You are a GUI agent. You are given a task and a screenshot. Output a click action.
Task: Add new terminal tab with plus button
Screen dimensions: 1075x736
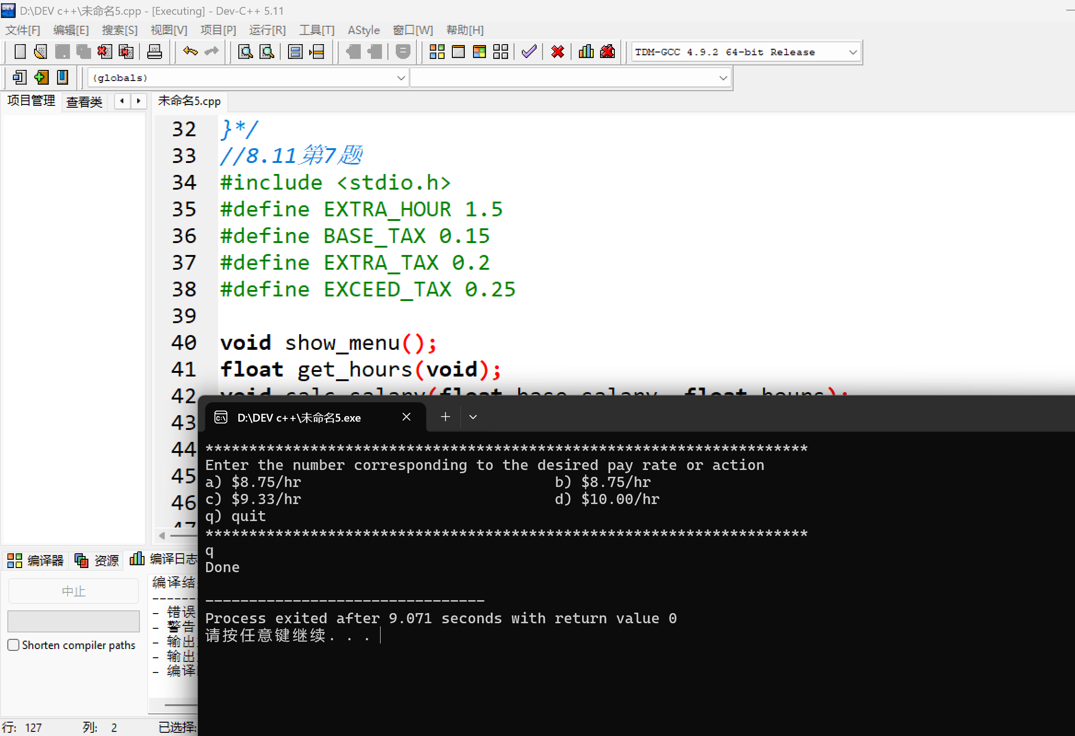pos(445,417)
